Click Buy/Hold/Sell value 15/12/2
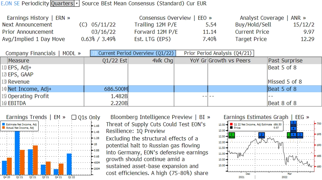 point(304,25)
